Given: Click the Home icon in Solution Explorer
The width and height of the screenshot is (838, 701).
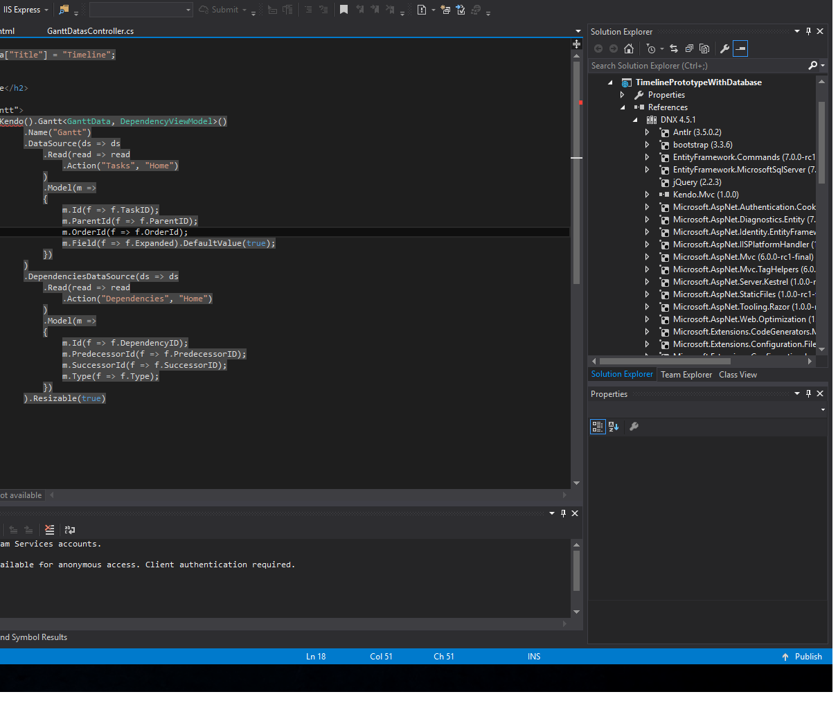Looking at the screenshot, I should click(629, 48).
